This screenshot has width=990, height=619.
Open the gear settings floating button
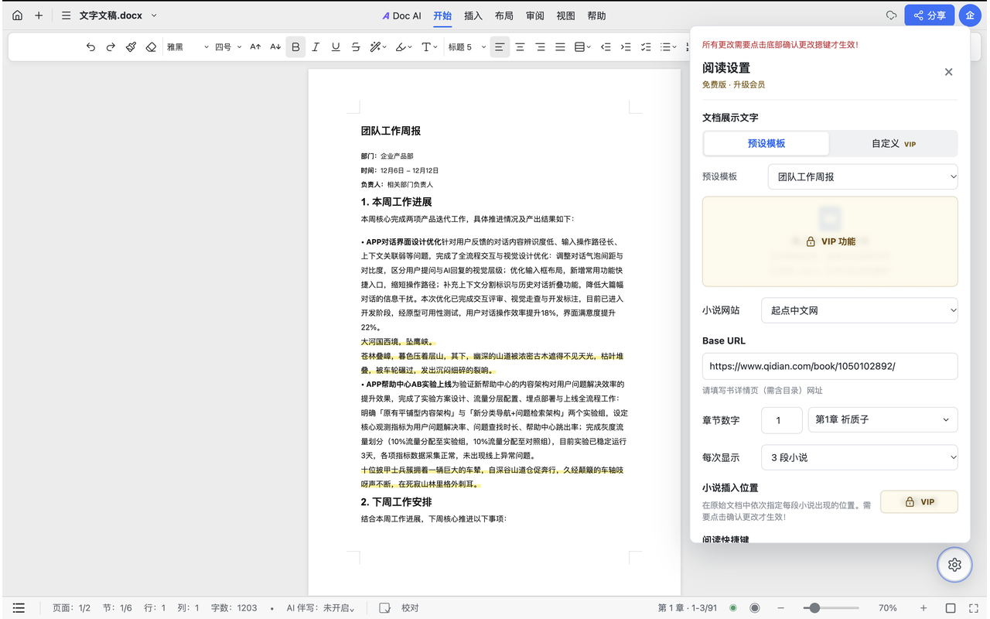coord(954,565)
